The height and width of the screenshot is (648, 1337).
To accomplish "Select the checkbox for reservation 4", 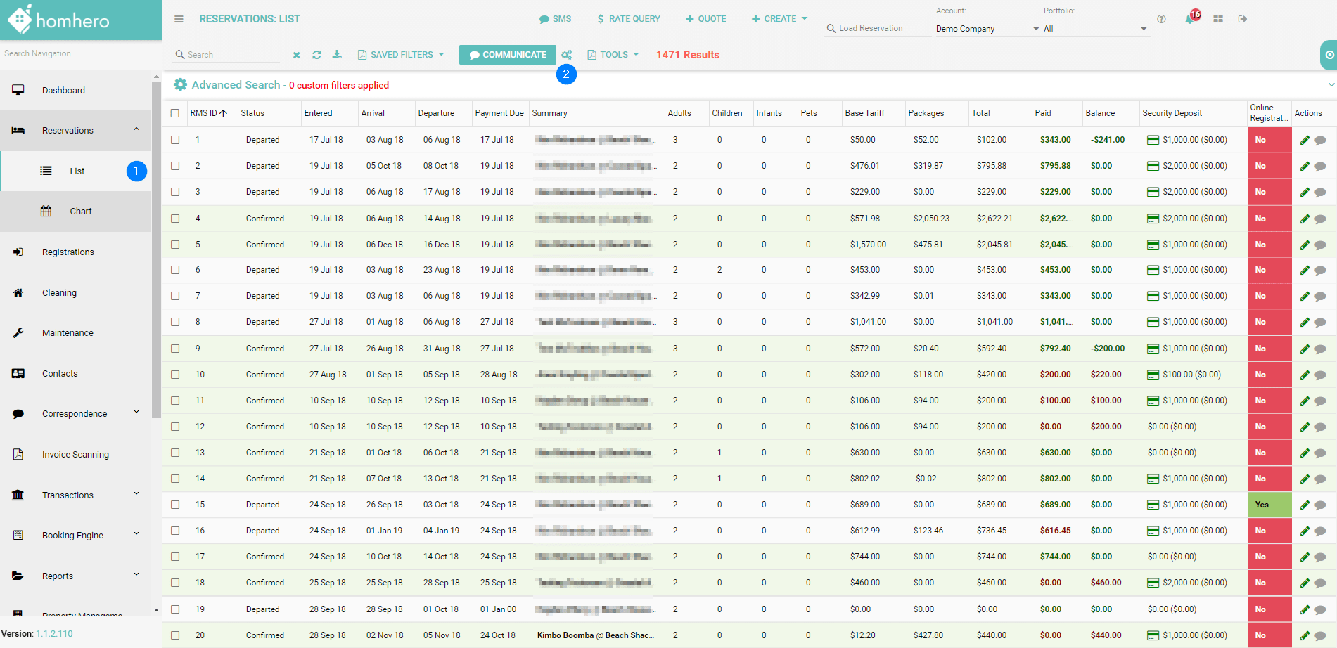I will (175, 218).
